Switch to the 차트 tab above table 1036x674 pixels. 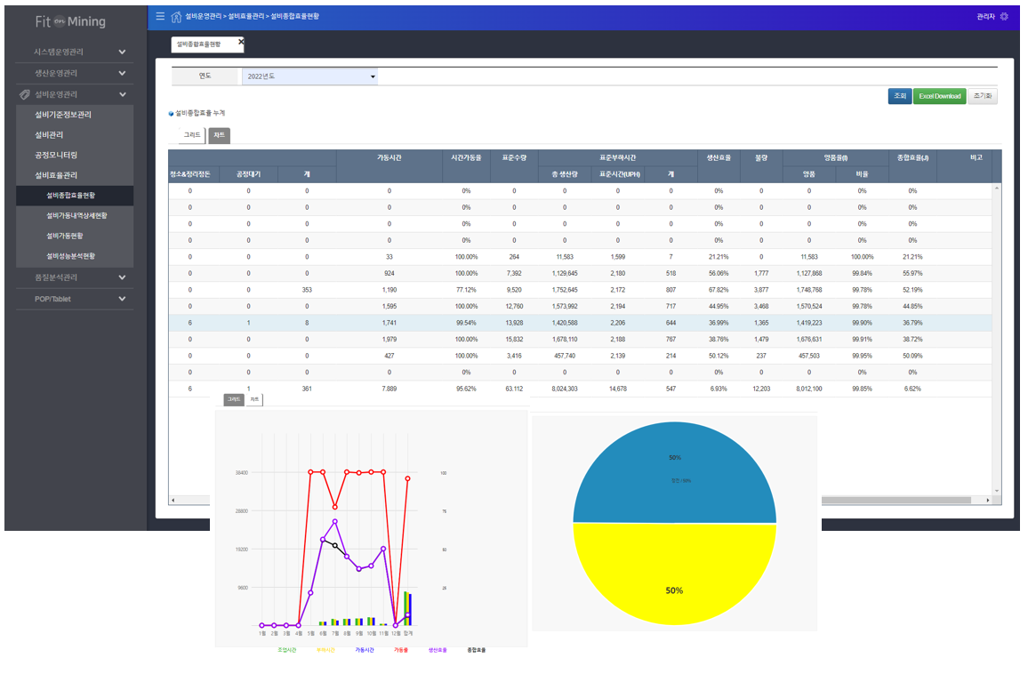pos(219,135)
